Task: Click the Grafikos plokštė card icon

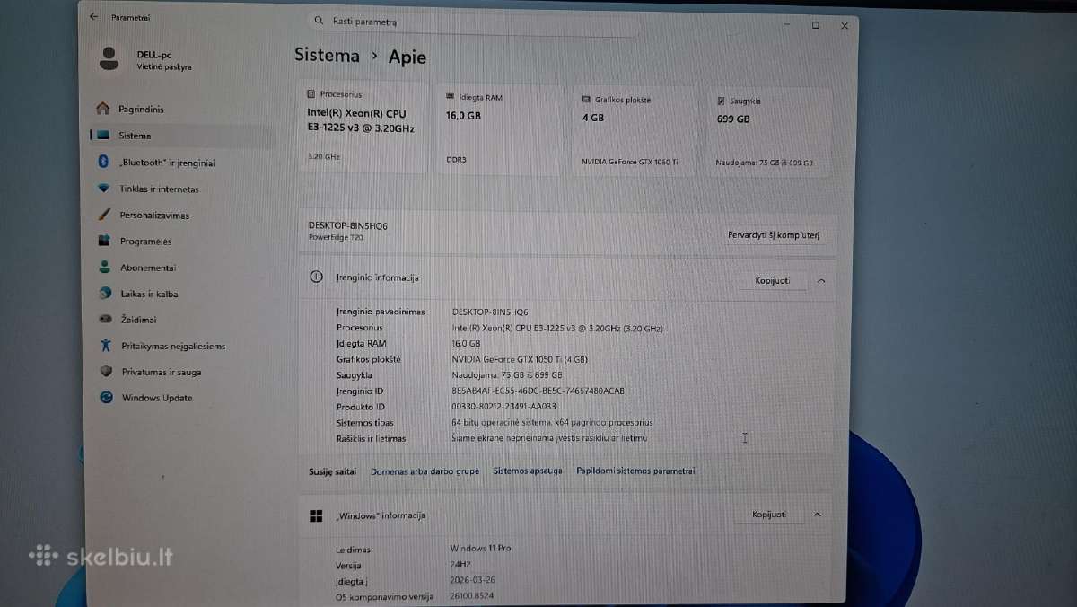Action: click(586, 100)
